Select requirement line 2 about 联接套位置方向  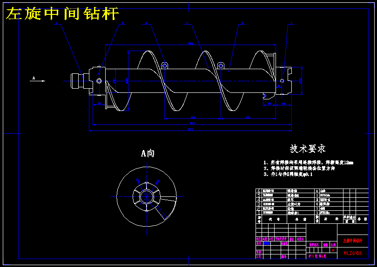coord(299,169)
